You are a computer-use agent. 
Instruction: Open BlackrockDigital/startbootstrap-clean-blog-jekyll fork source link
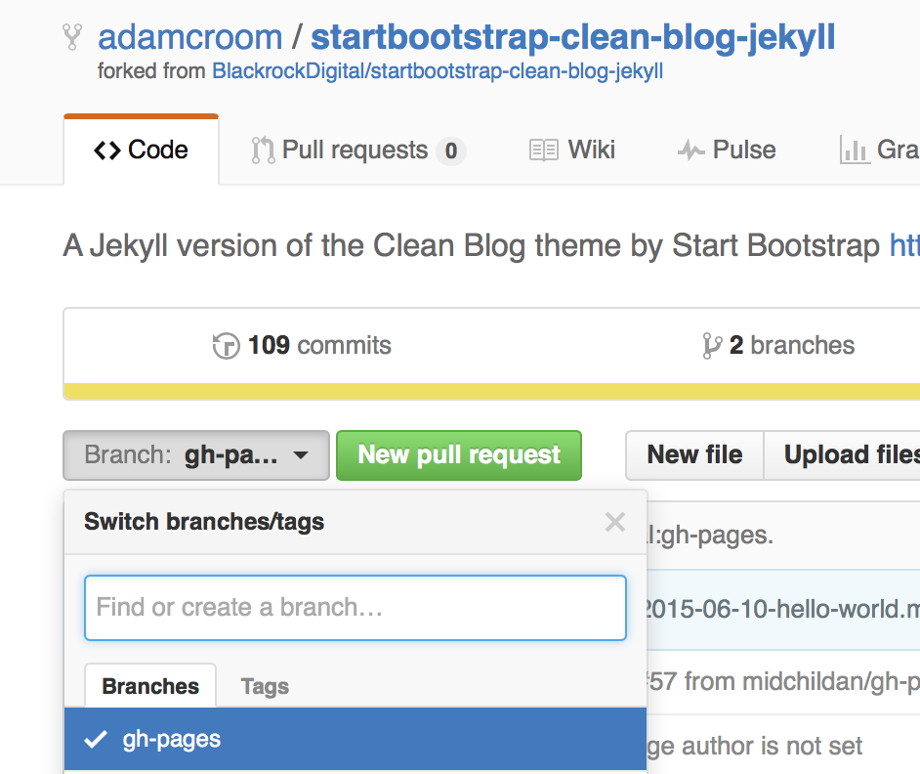pos(438,71)
